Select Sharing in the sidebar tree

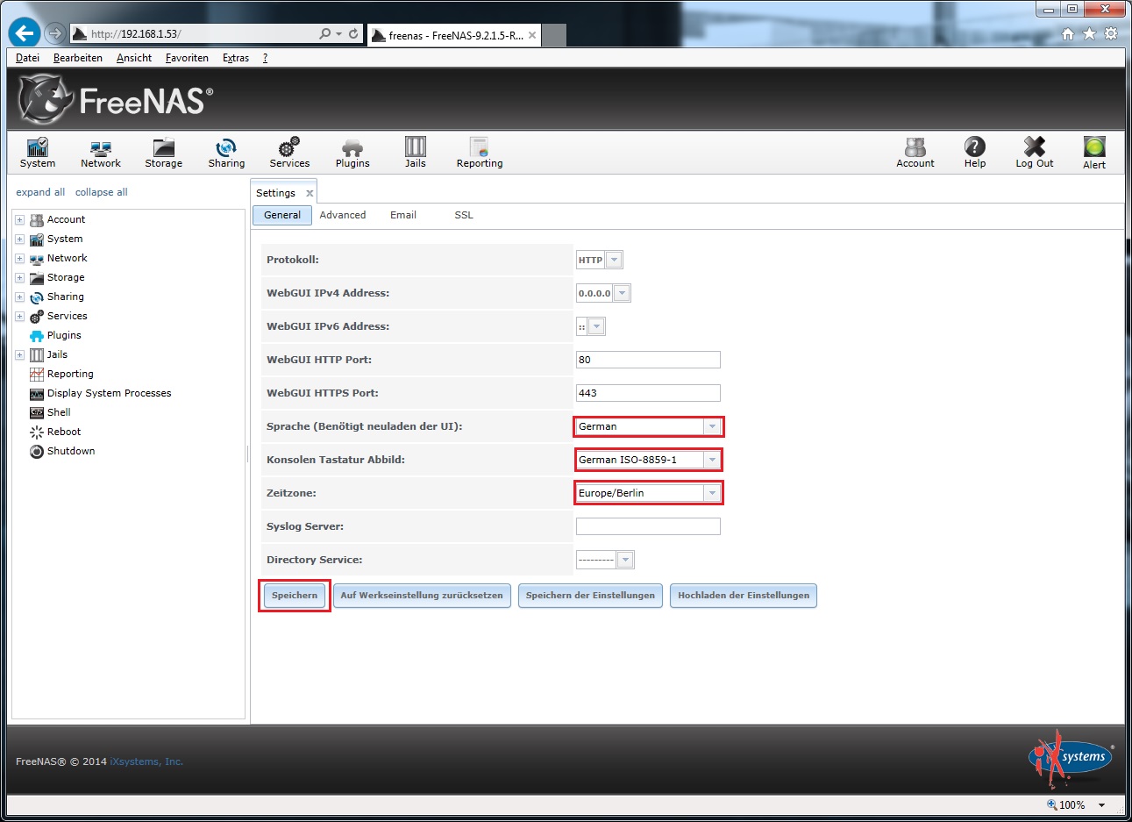(x=66, y=297)
